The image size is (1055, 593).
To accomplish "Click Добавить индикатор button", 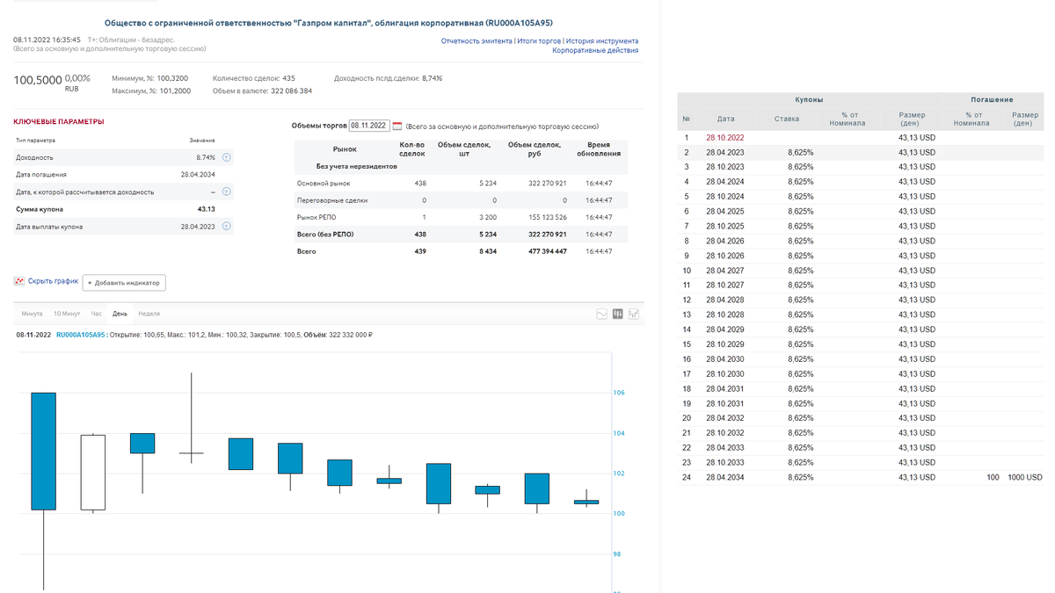I will 124,283.
